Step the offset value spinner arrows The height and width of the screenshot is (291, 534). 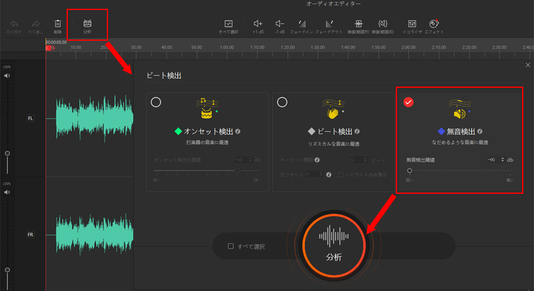point(321,174)
